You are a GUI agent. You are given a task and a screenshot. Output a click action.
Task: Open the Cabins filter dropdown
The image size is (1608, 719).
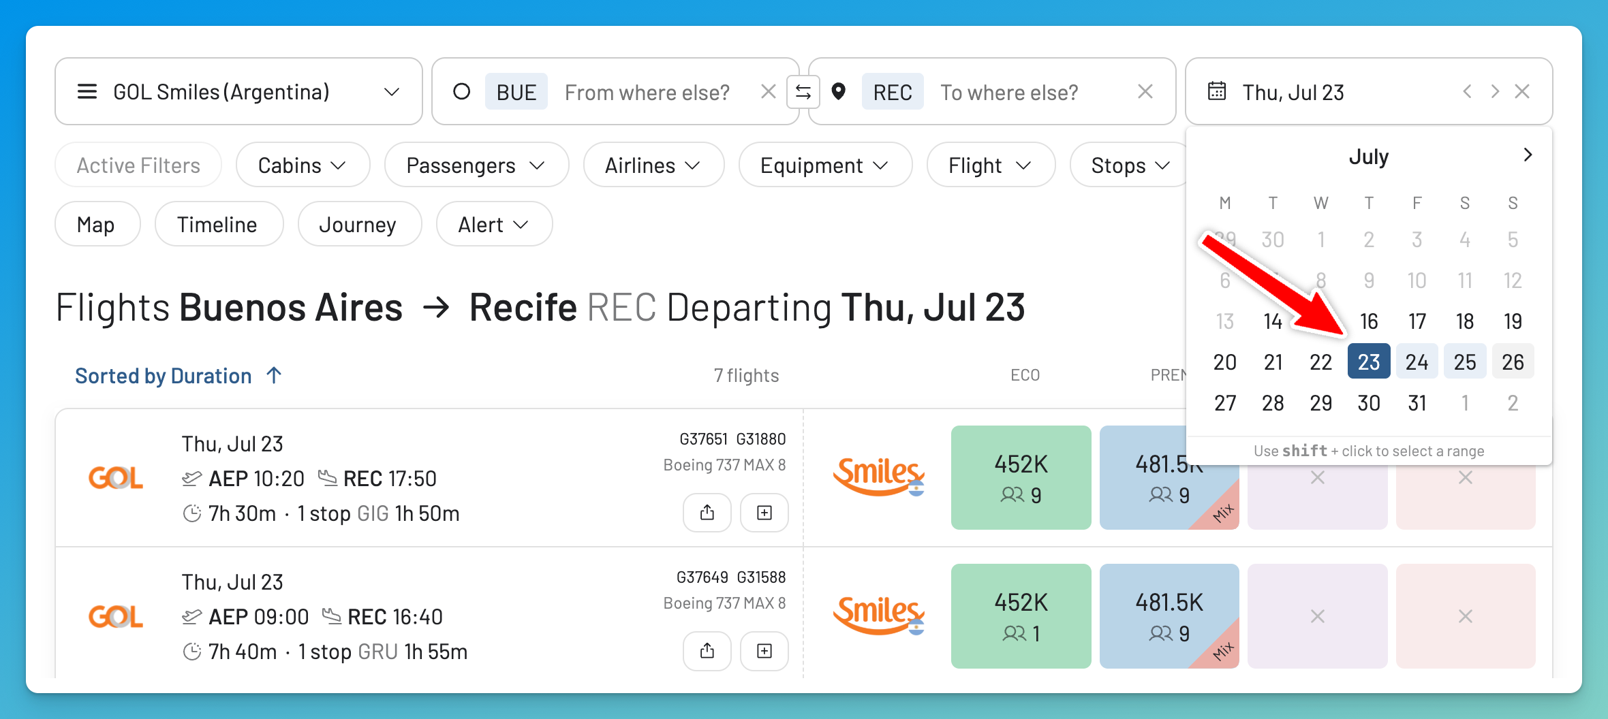click(x=303, y=165)
